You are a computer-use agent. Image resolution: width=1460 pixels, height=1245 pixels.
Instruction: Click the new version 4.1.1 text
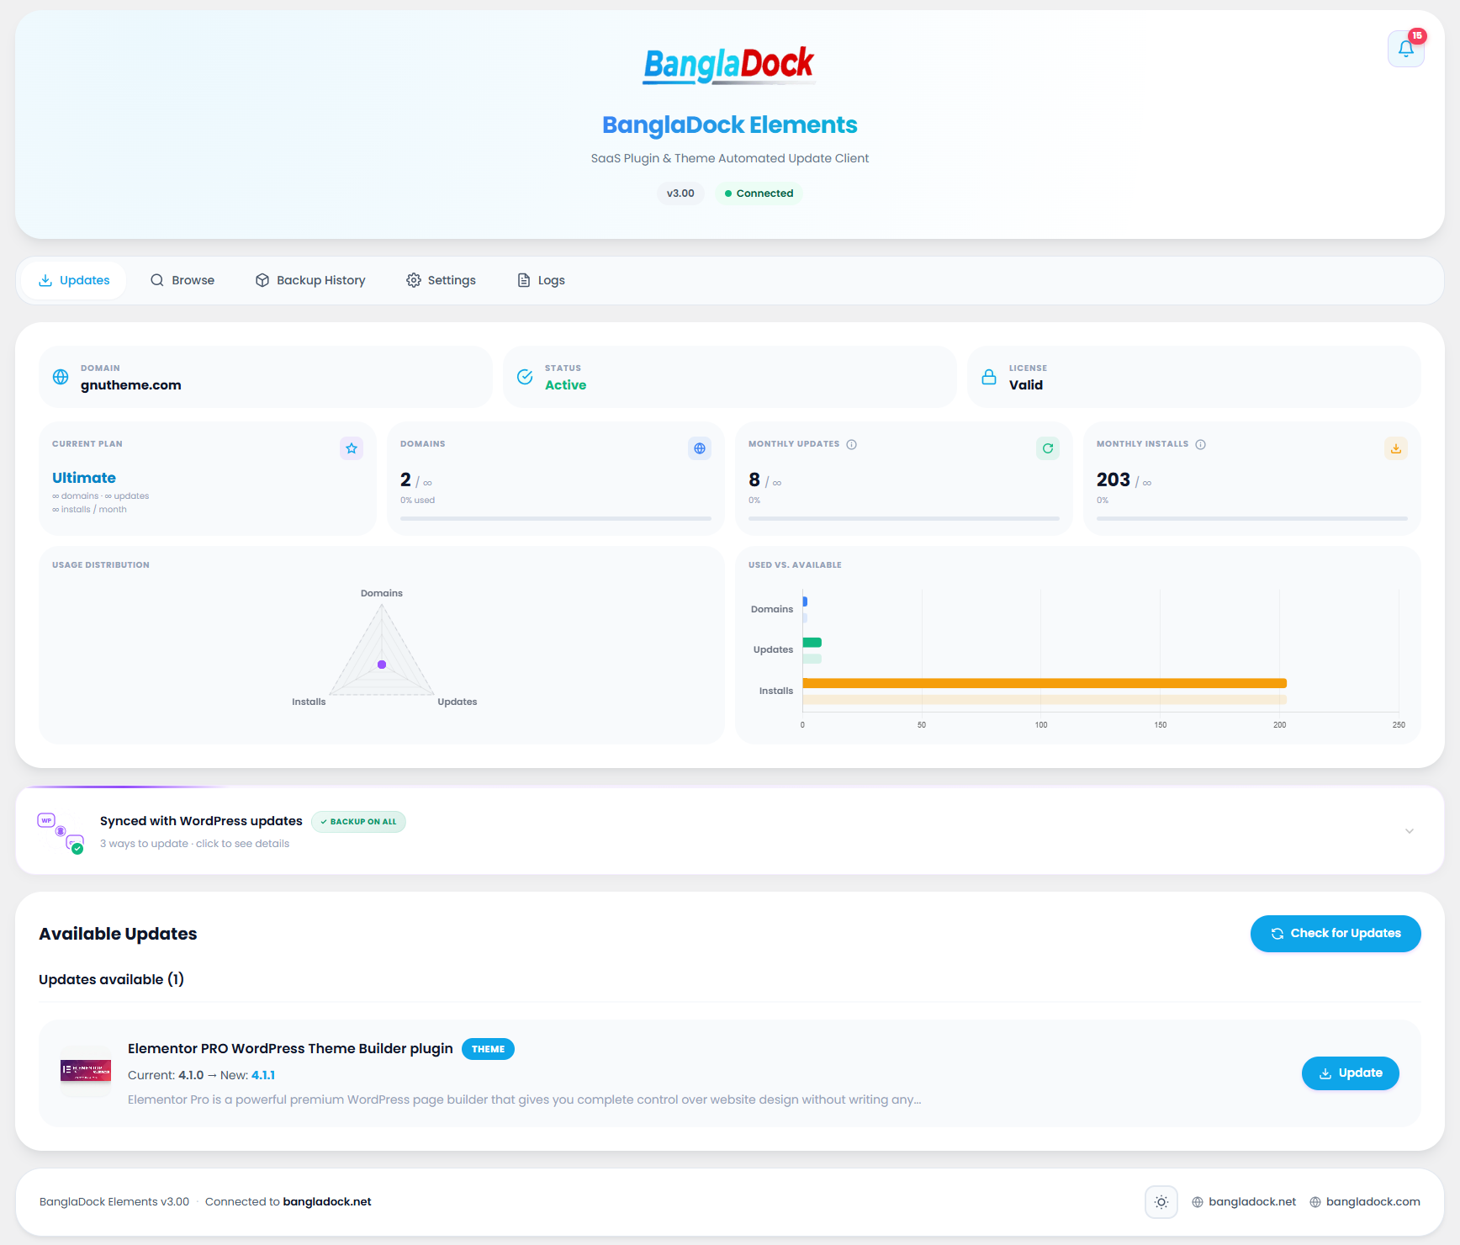[263, 1075]
